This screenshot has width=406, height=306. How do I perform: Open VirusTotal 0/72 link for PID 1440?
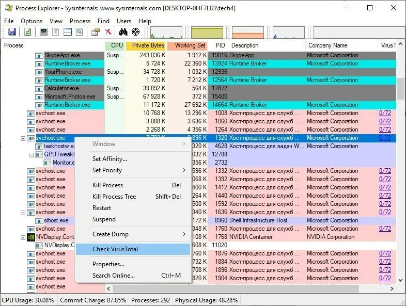click(385, 196)
